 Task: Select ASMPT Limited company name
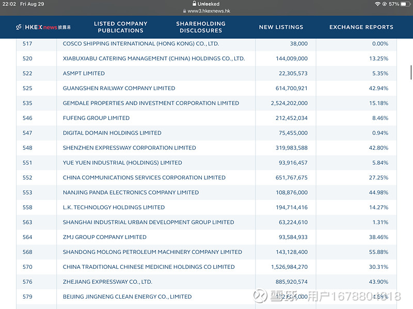pos(84,73)
